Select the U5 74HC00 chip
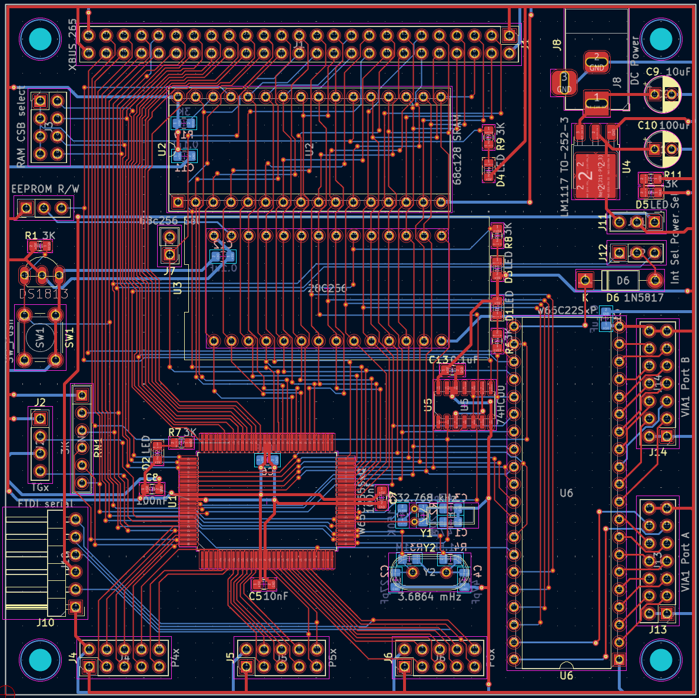Image resolution: width=699 pixels, height=698 pixels. pyautogui.click(x=465, y=405)
